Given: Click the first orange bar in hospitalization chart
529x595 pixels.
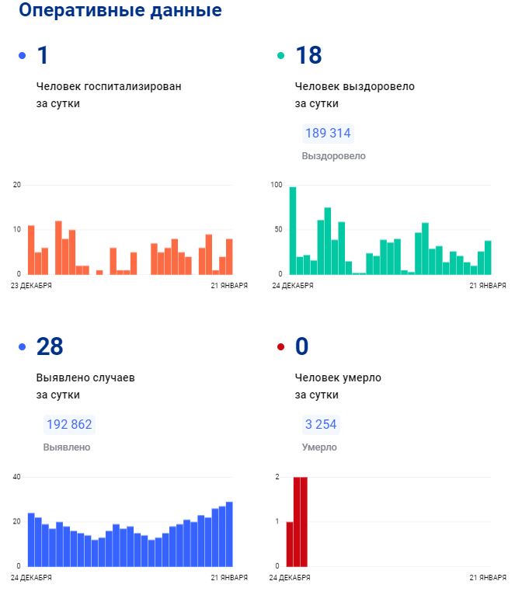Looking at the screenshot, I should pyautogui.click(x=31, y=250).
